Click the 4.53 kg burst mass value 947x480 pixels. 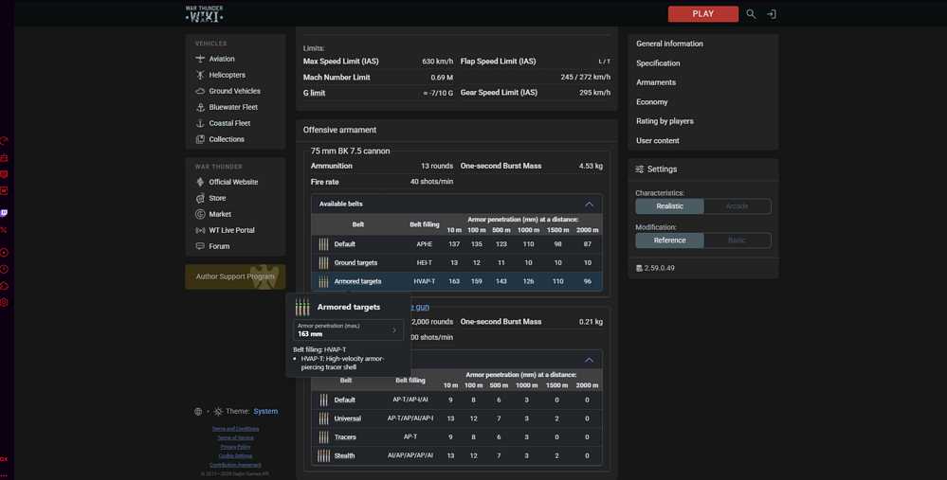pyautogui.click(x=591, y=166)
